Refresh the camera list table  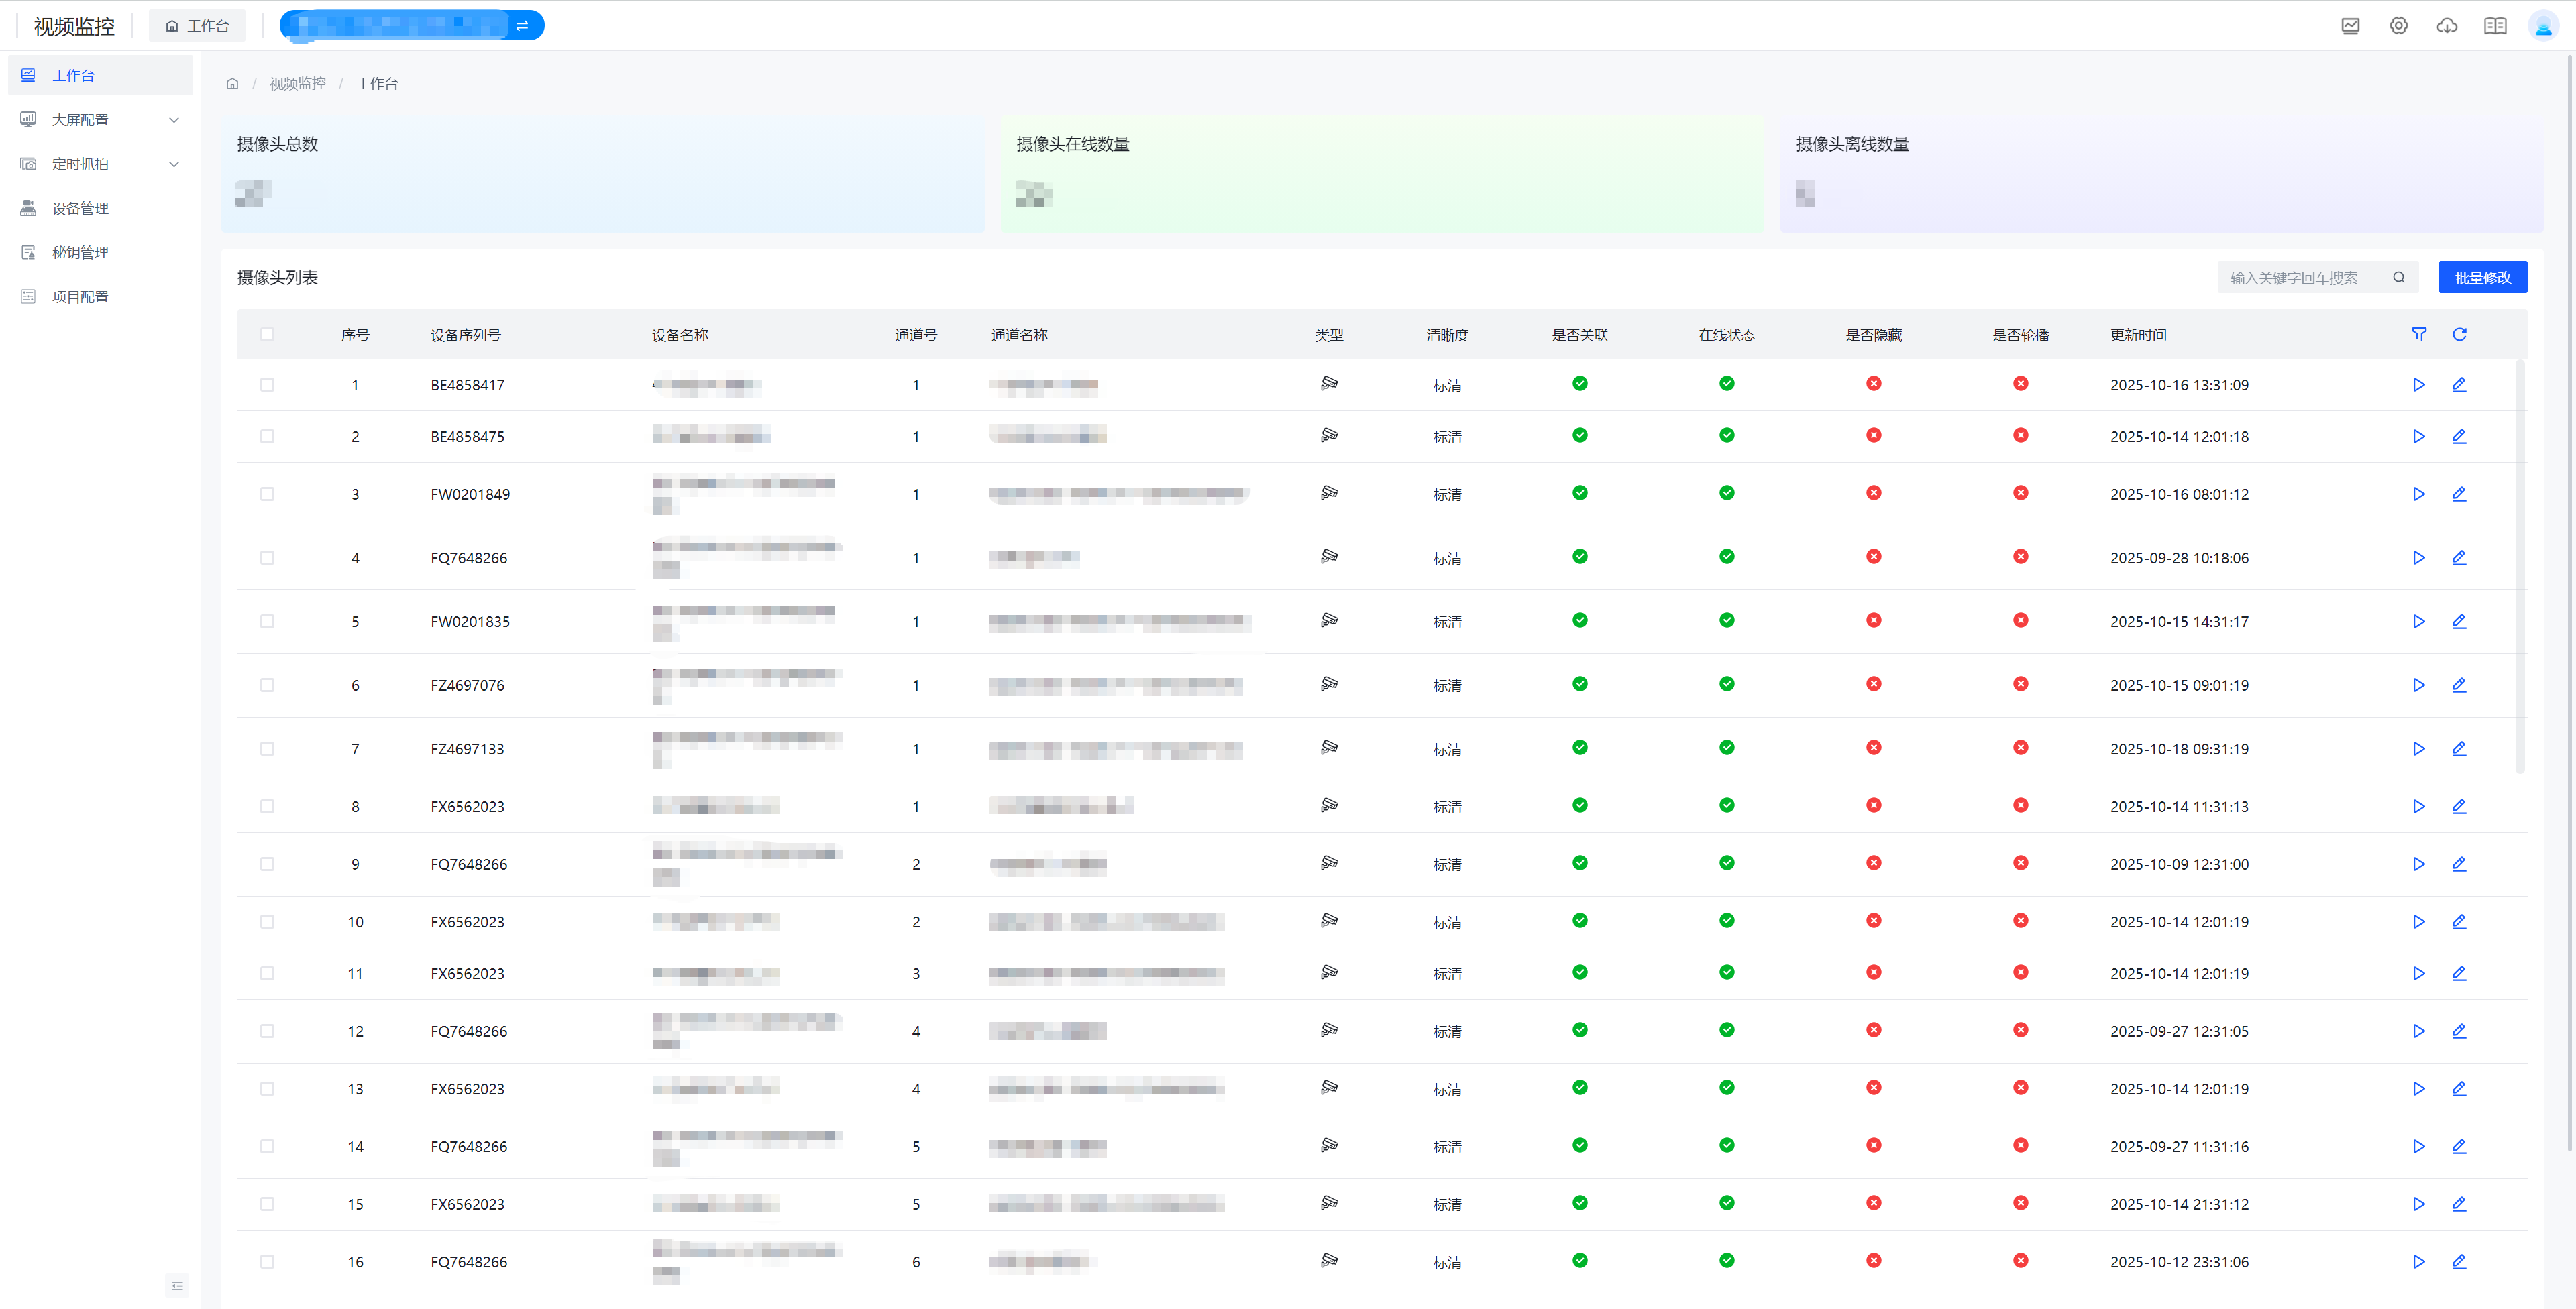click(x=2459, y=334)
